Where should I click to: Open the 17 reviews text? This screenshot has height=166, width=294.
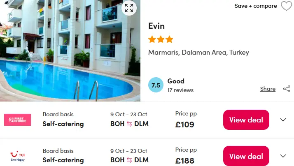[180, 90]
